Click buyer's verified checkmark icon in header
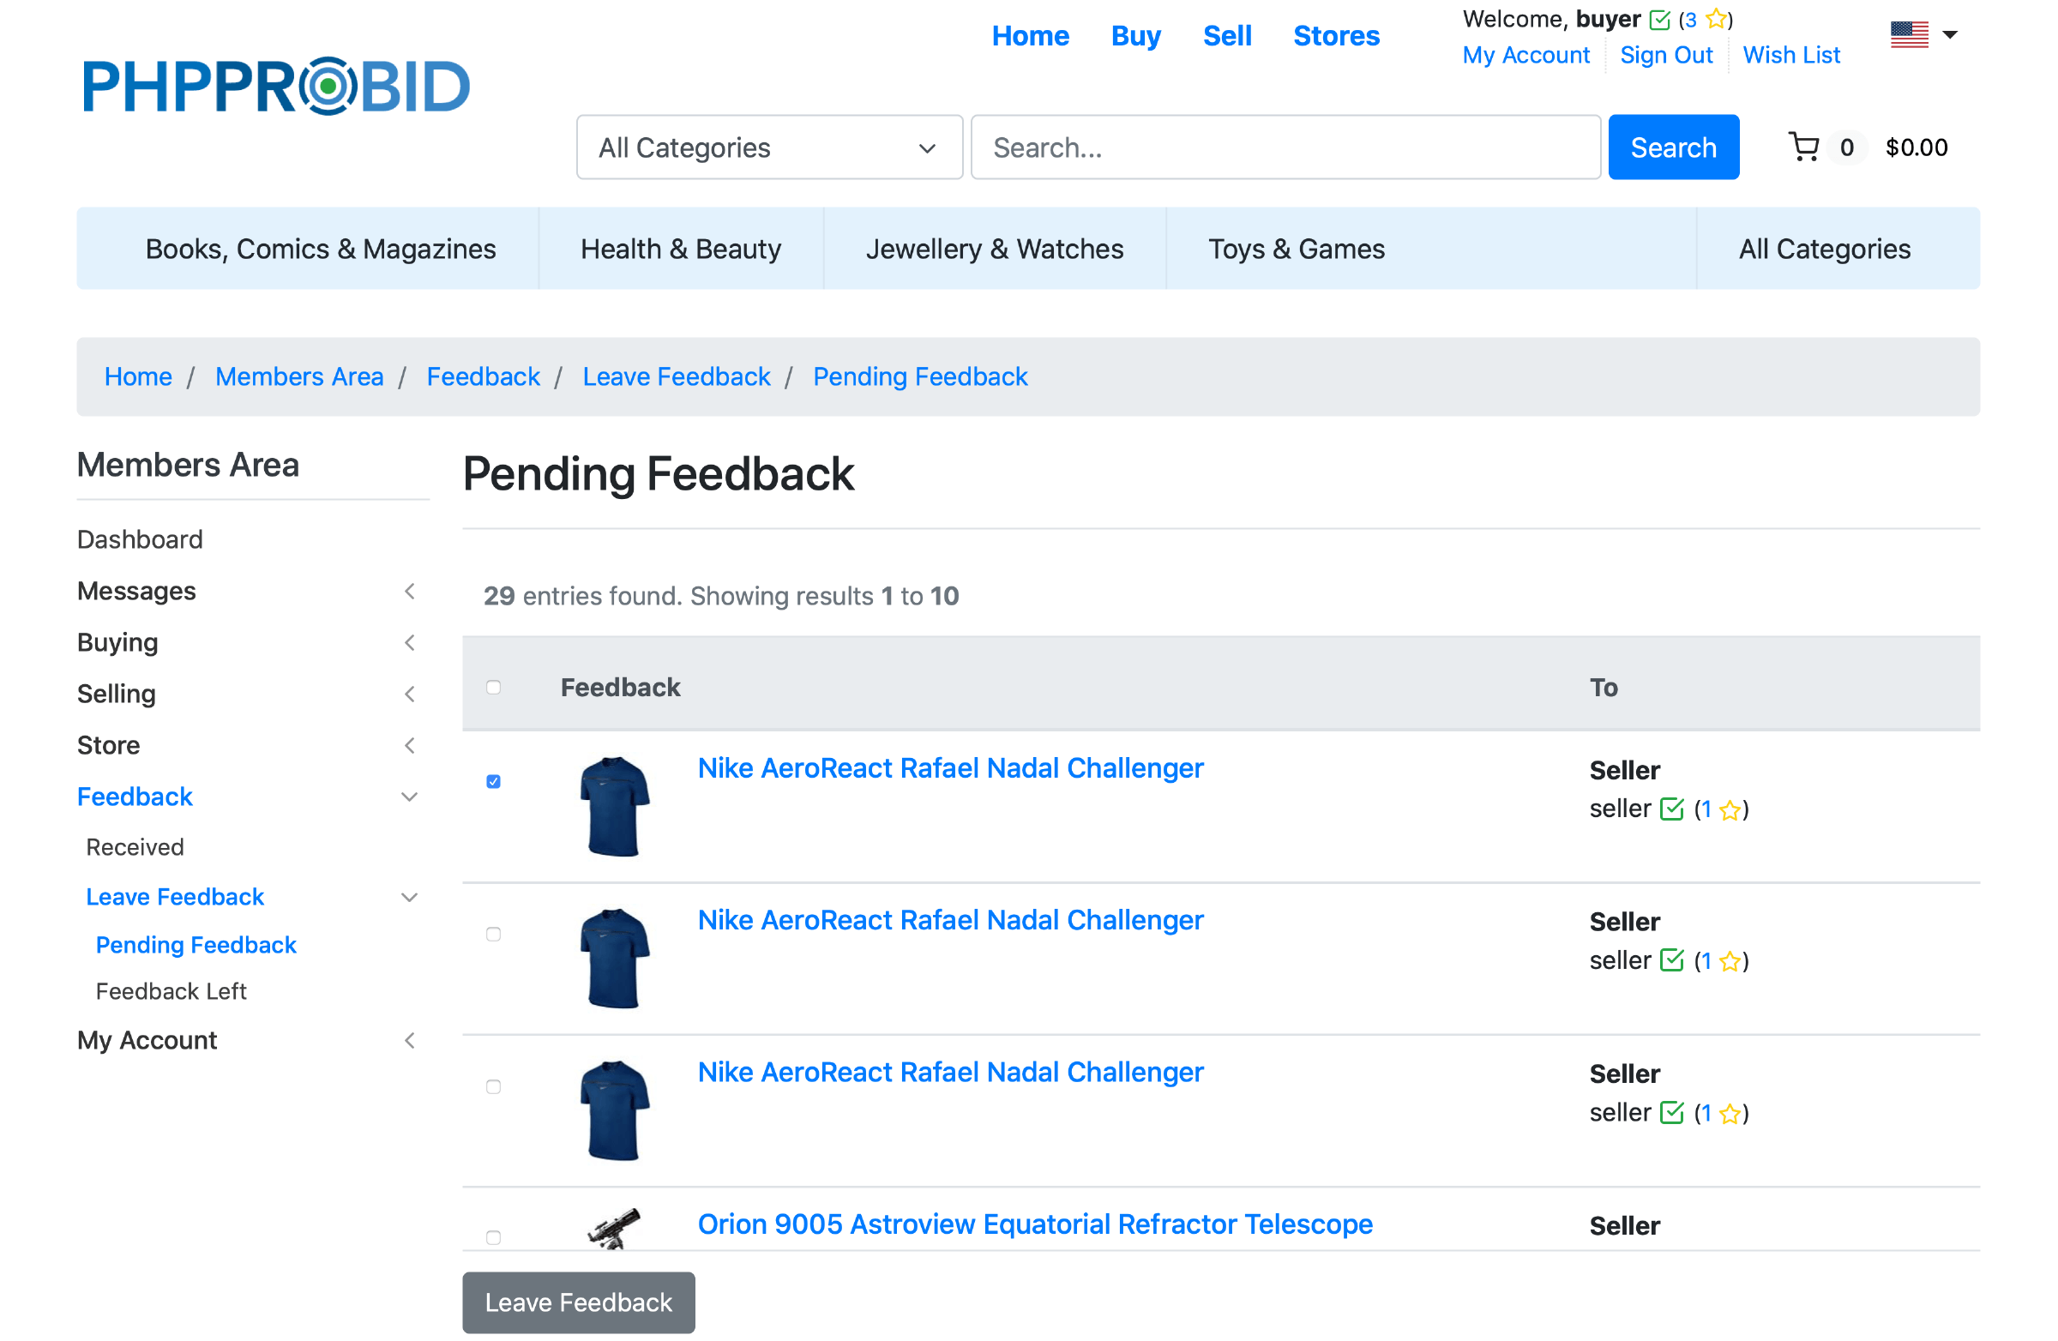Image resolution: width=2058 pixels, height=1341 pixels. coord(1659,19)
